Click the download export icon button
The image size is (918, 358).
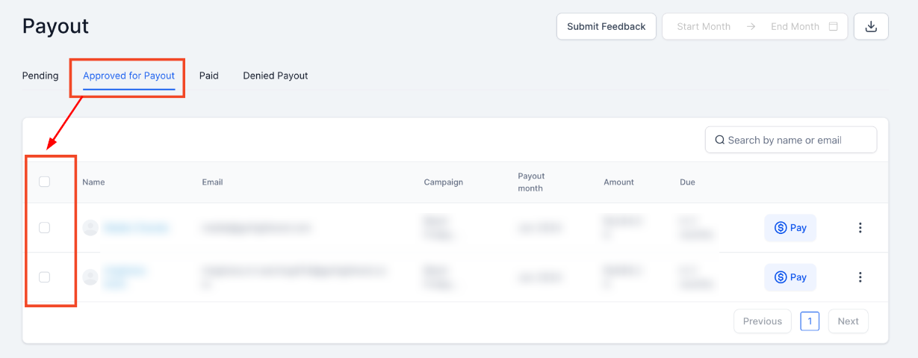[871, 26]
